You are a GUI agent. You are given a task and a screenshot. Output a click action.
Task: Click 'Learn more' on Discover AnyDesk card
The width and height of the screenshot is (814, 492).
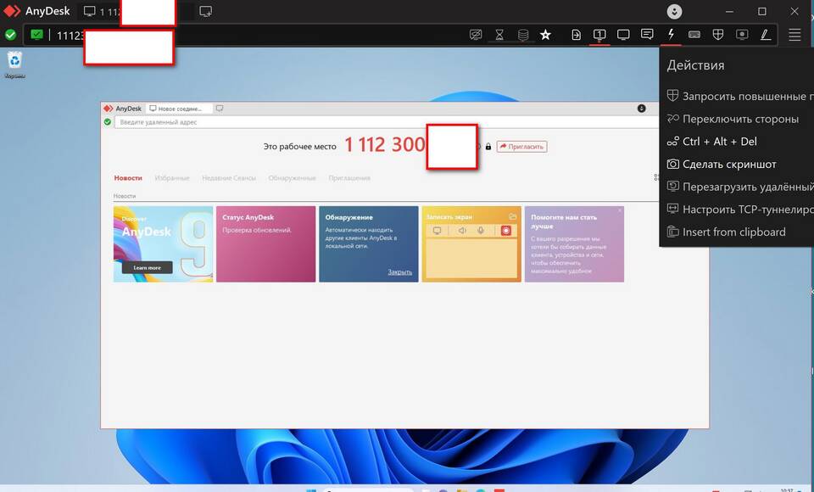coord(148,267)
